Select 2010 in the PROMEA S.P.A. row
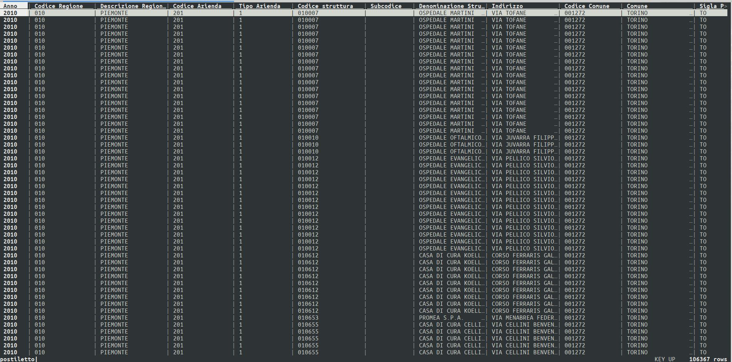This screenshot has height=362, width=732. [x=10, y=318]
